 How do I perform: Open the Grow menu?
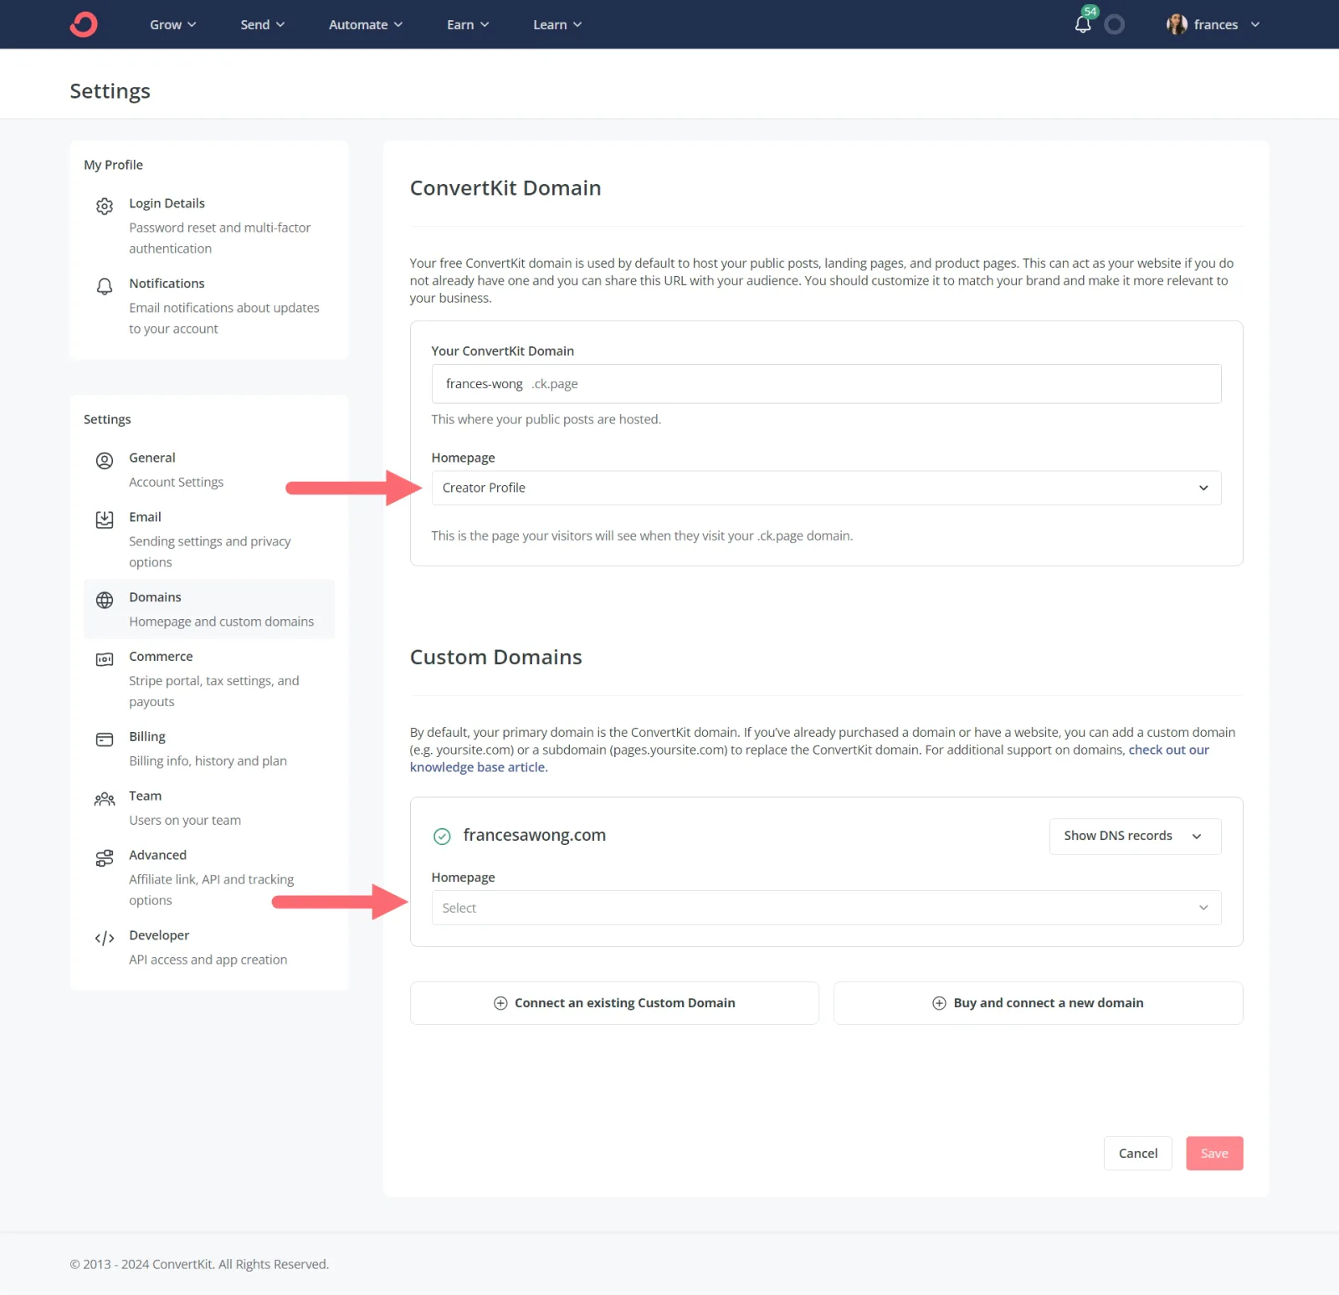(172, 24)
